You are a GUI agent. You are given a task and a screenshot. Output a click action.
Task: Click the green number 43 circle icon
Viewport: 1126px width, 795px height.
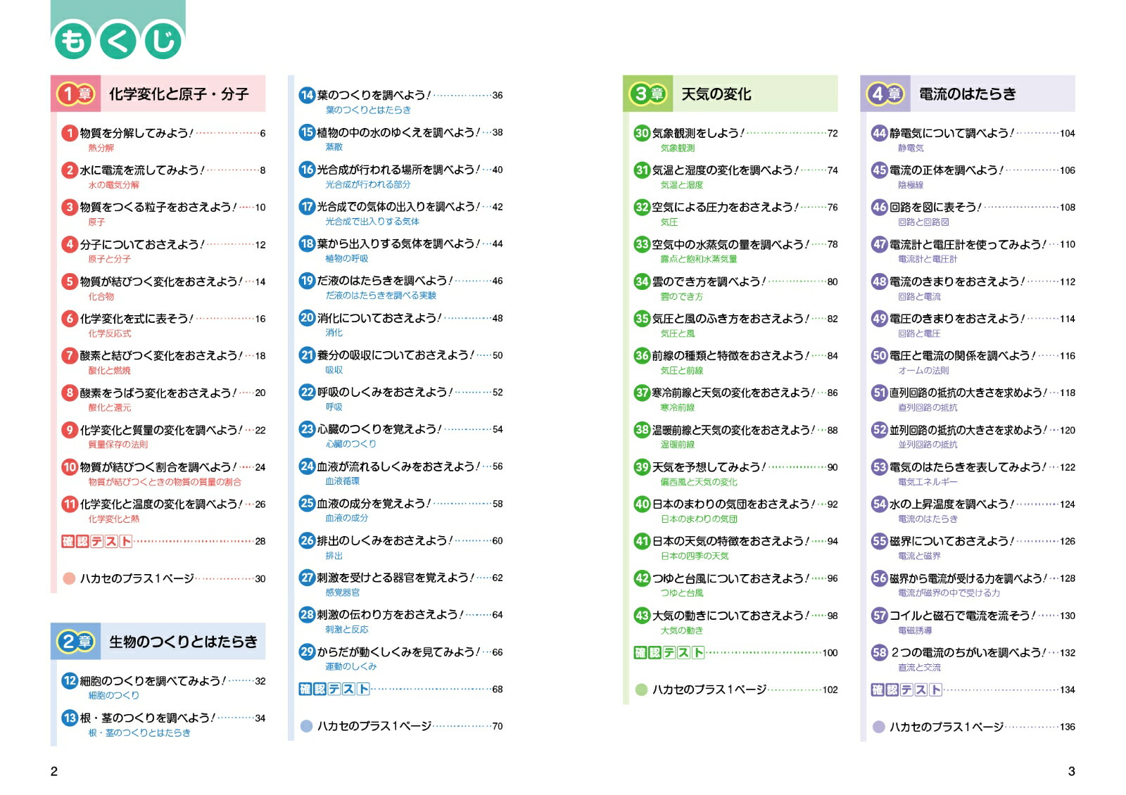point(642,615)
